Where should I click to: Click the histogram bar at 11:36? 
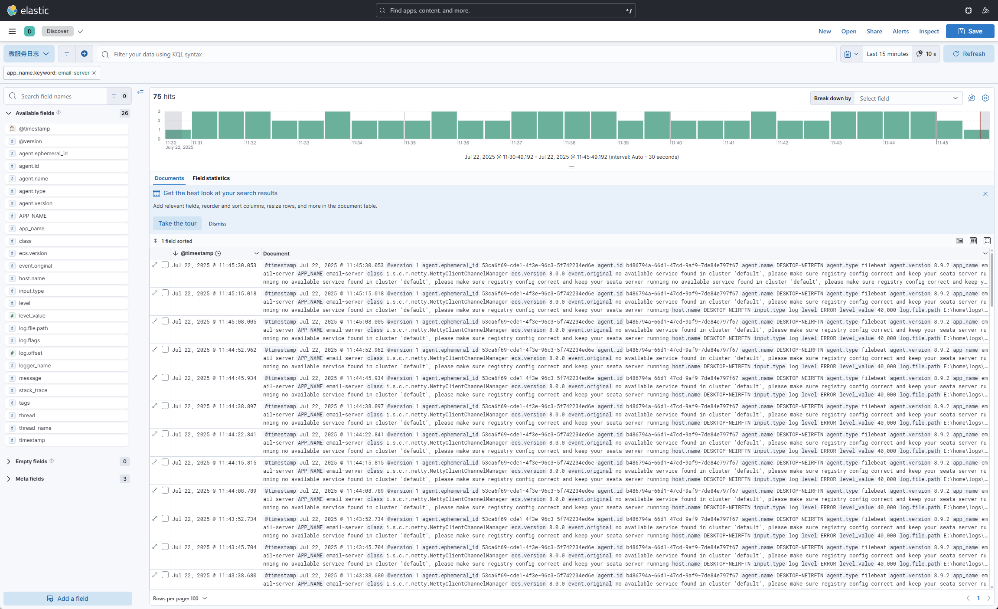(x=470, y=130)
